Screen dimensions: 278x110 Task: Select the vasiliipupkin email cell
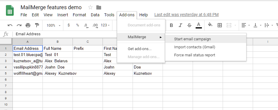tap(28, 67)
